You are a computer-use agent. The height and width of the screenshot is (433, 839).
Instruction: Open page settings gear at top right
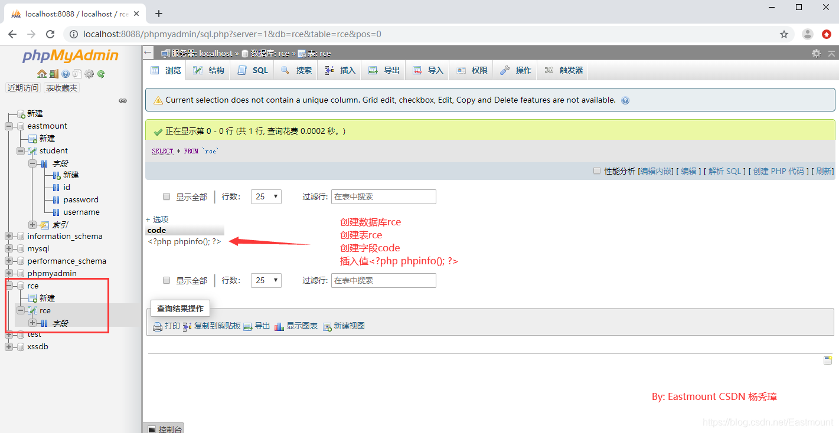[816, 53]
